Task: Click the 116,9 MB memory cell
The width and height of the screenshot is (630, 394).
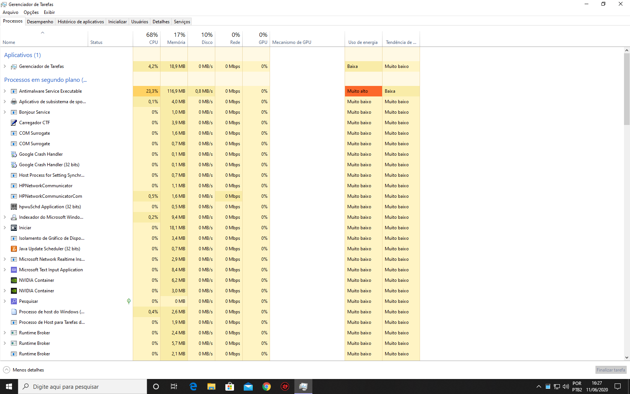Action: (174, 91)
